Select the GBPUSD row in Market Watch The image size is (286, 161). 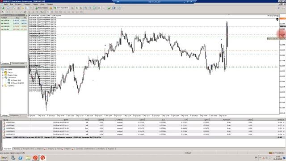click(14, 23)
